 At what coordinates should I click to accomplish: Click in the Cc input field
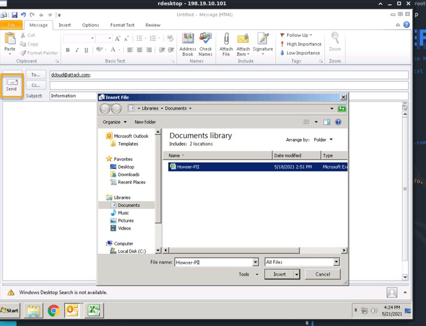click(229, 85)
